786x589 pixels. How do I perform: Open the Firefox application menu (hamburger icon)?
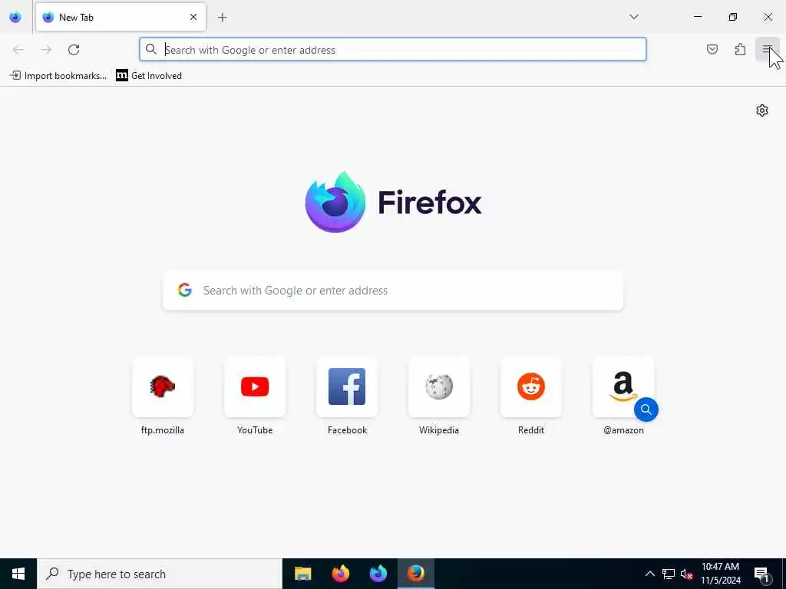767,49
